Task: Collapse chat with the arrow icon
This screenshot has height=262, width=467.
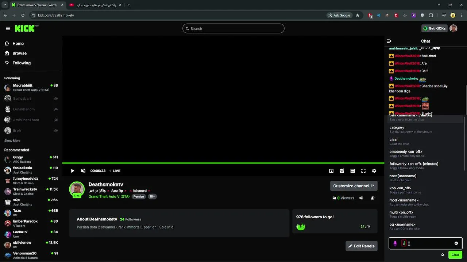Action: click(389, 41)
